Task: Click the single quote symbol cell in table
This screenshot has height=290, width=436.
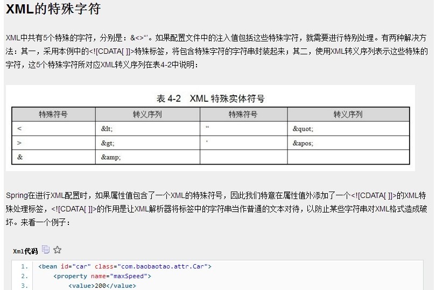Action: (x=244, y=143)
